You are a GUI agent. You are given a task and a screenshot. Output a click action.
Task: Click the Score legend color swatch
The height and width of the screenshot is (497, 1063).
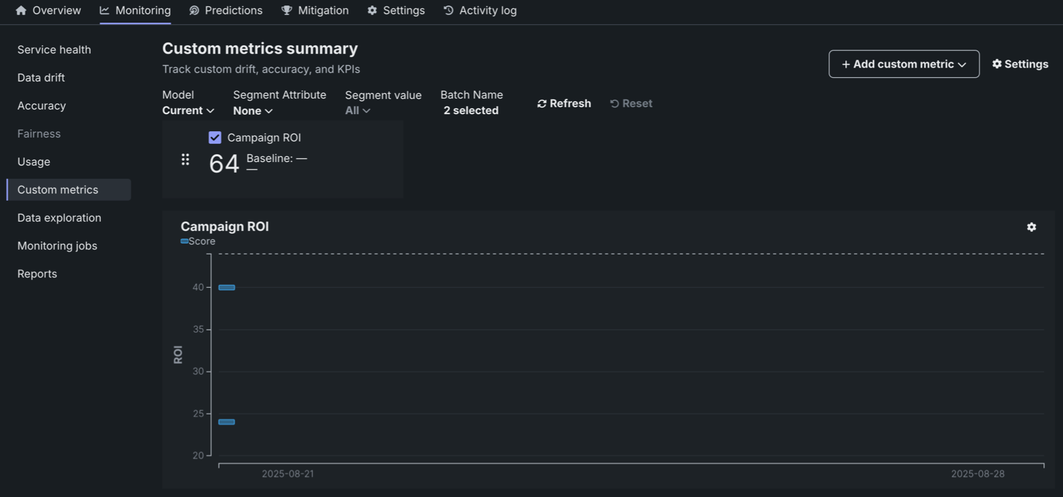(184, 241)
